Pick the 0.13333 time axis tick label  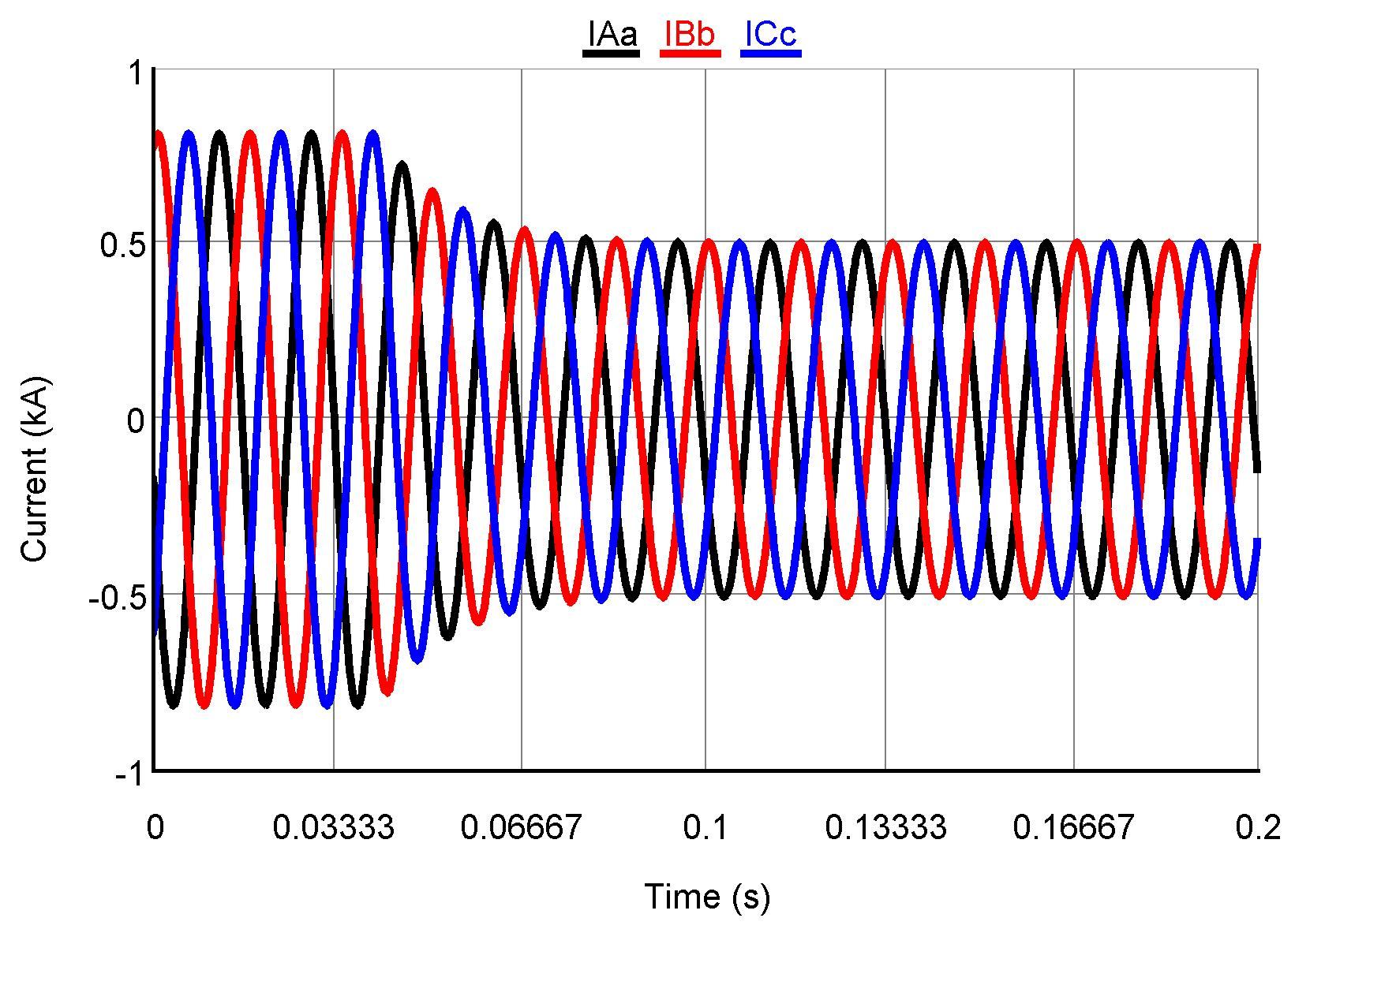click(x=885, y=827)
